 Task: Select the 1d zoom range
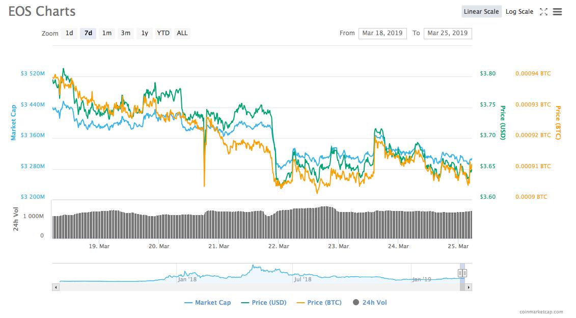coord(69,33)
